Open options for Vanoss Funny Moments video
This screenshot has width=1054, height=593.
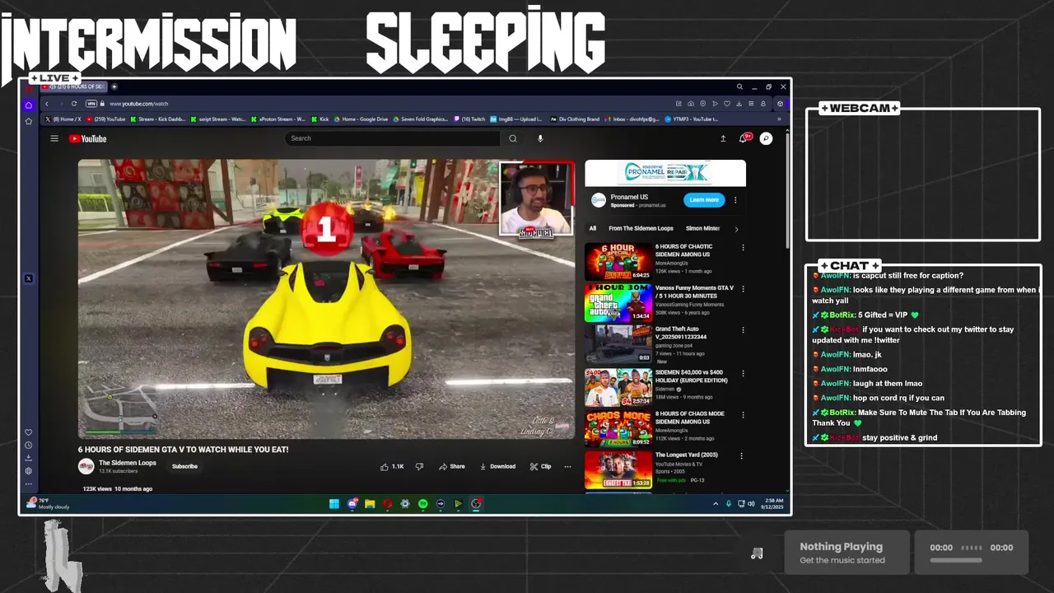[743, 289]
